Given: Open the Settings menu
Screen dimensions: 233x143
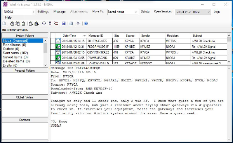Looking at the screenshot, I should point(43,12).
